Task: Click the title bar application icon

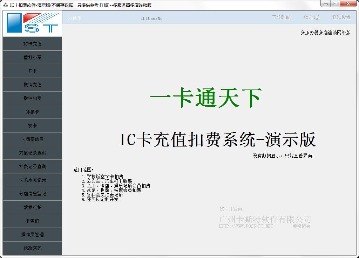Action: [x=6, y=5]
